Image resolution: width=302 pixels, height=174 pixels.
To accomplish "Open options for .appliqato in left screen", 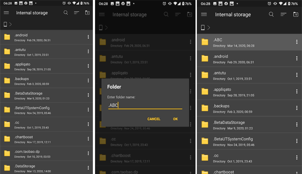I will point(88,66).
